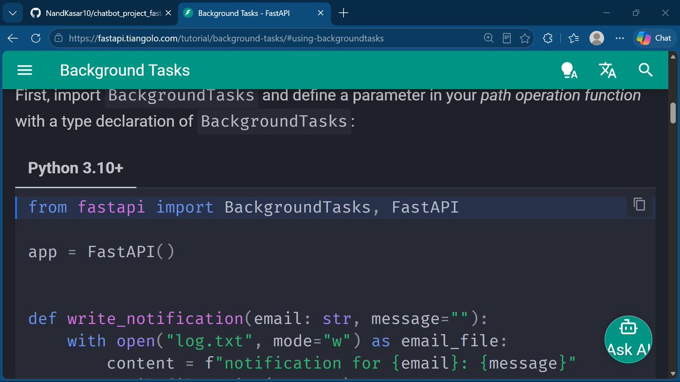Open the zoom indicator in address bar

click(488, 38)
